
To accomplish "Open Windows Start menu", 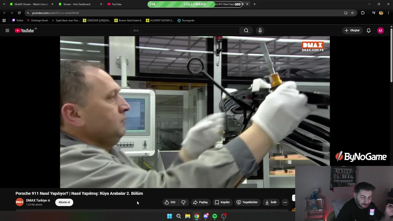I will [x=169, y=216].
